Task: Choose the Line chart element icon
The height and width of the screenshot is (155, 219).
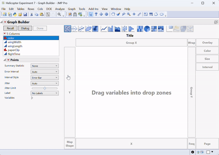Action: (x=104, y=29)
